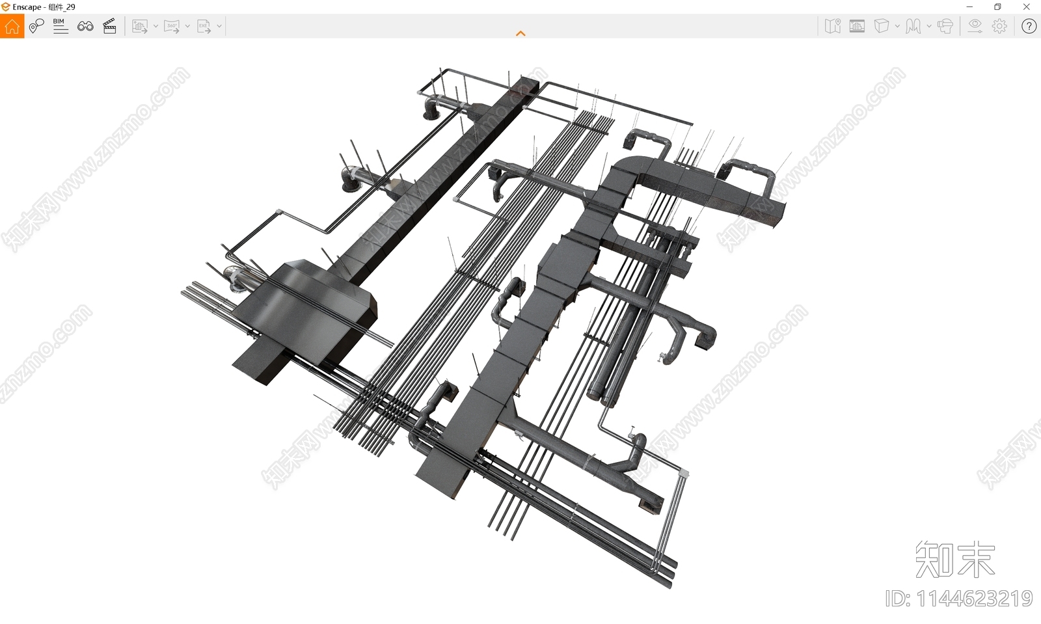Restore down the Enscape window
This screenshot has width=1041, height=624.
pos(997,7)
